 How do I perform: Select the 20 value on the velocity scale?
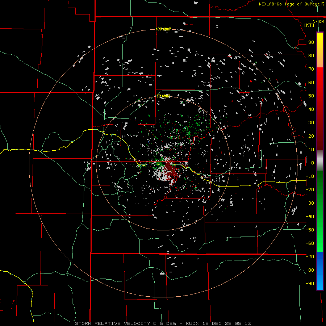pos(311,136)
